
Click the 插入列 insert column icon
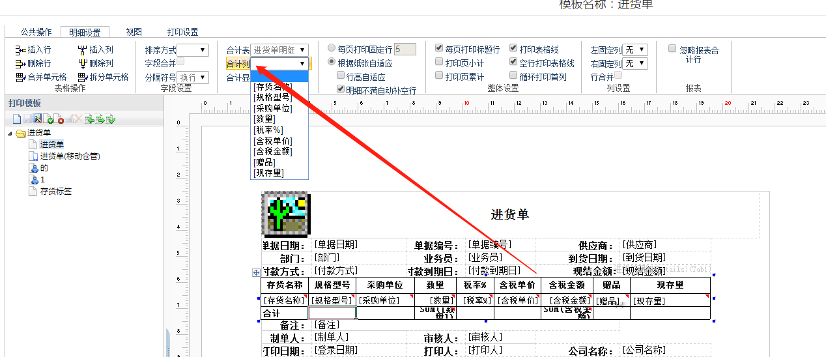pos(82,50)
